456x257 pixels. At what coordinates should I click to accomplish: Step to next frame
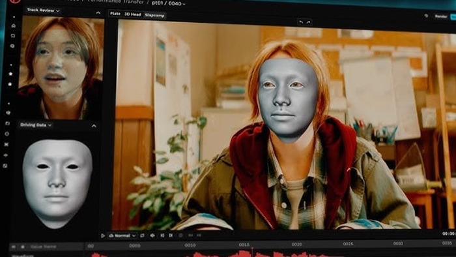click(171, 235)
